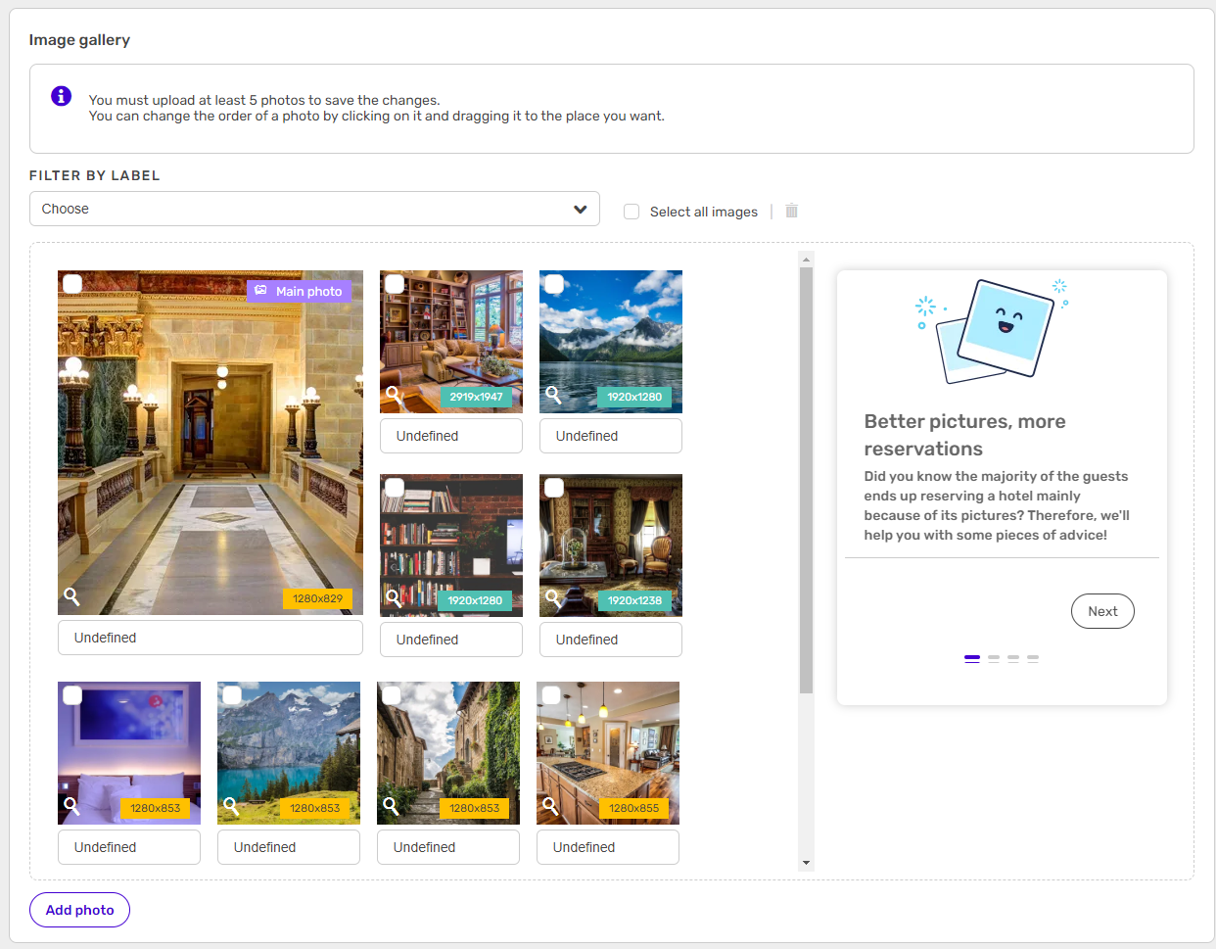Open magnifier on library living room photo
This screenshot has height=949, width=1216.
coord(394,395)
